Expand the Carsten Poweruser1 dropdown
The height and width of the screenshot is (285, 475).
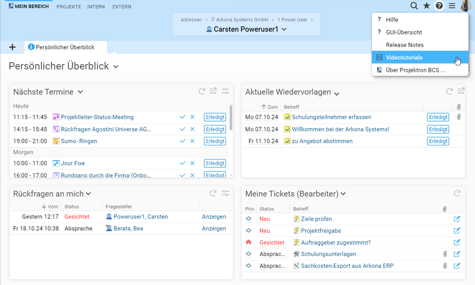click(284, 29)
